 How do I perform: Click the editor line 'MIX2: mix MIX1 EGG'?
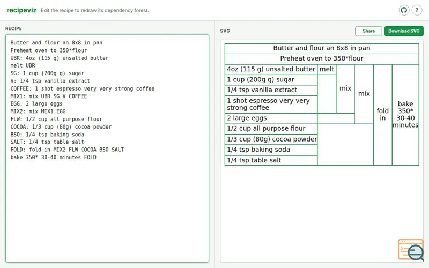[38, 111]
